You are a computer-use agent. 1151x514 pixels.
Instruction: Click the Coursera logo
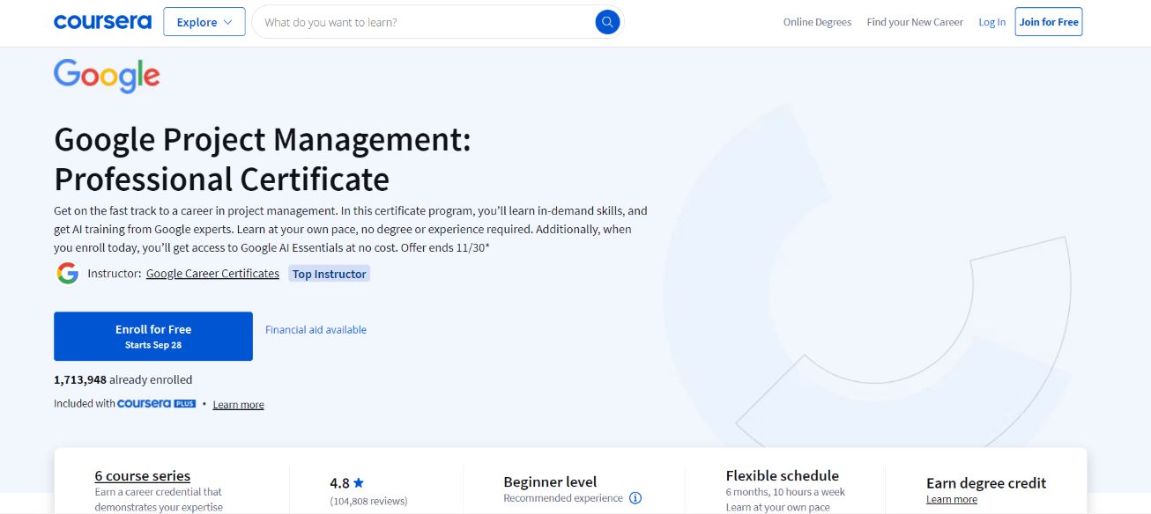102,22
